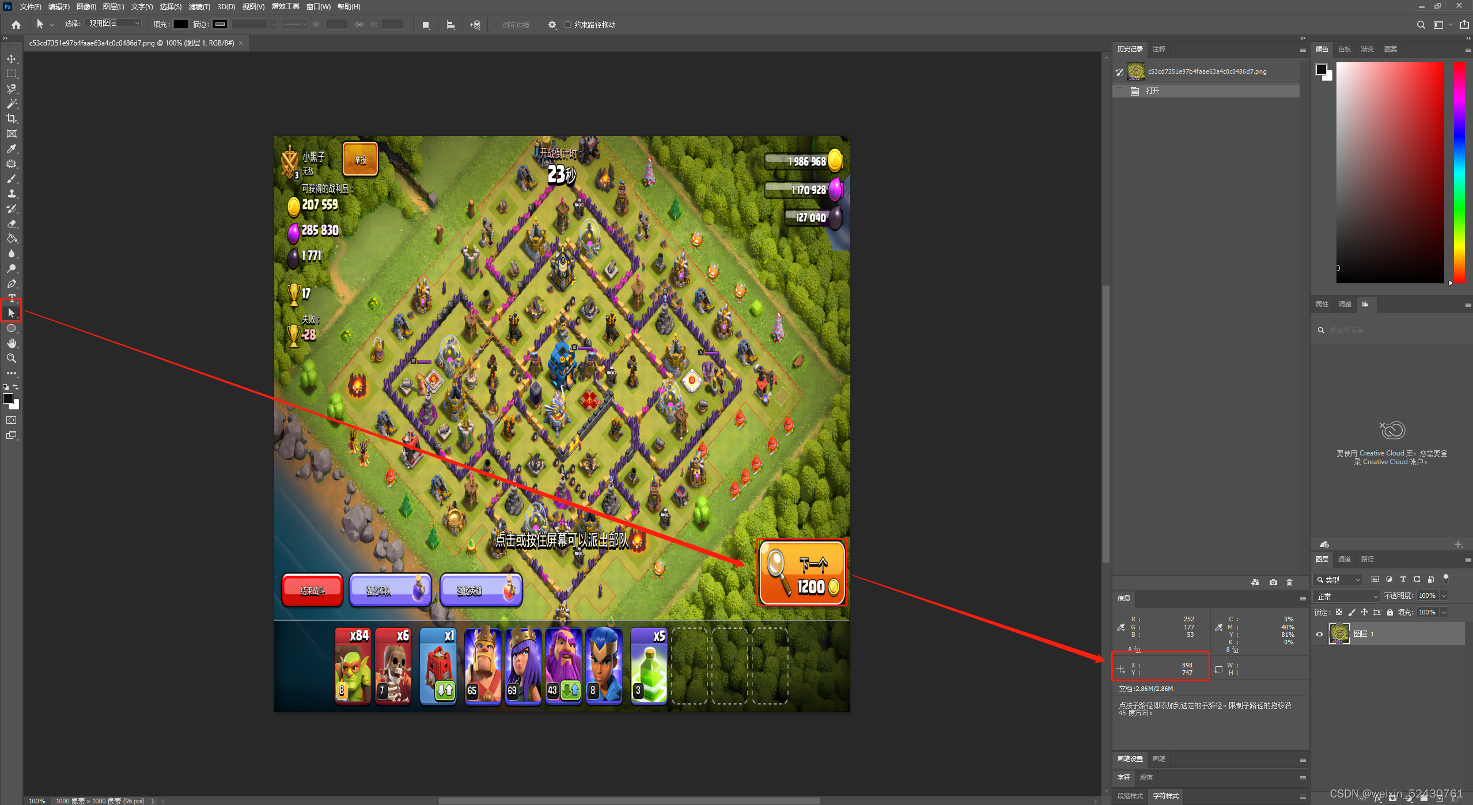Viewport: 1473px width, 805px height.
Task: Enable the 约束路径拖动 checkbox
Action: click(567, 25)
